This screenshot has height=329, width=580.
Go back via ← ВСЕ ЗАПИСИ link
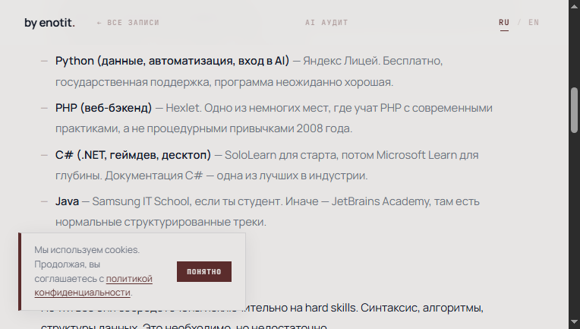(x=128, y=23)
